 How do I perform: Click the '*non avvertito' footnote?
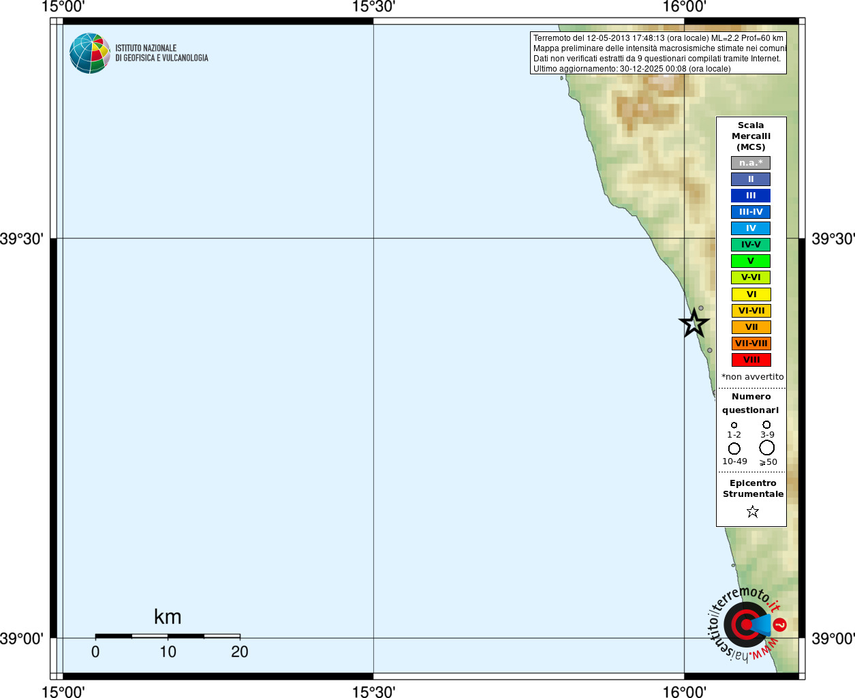click(753, 377)
